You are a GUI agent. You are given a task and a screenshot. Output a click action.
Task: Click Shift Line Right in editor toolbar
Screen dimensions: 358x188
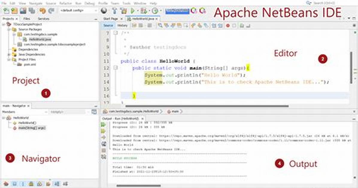point(220,25)
